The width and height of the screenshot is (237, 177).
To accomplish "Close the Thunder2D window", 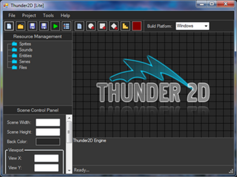I will pyautogui.click(x=226, y=4).
